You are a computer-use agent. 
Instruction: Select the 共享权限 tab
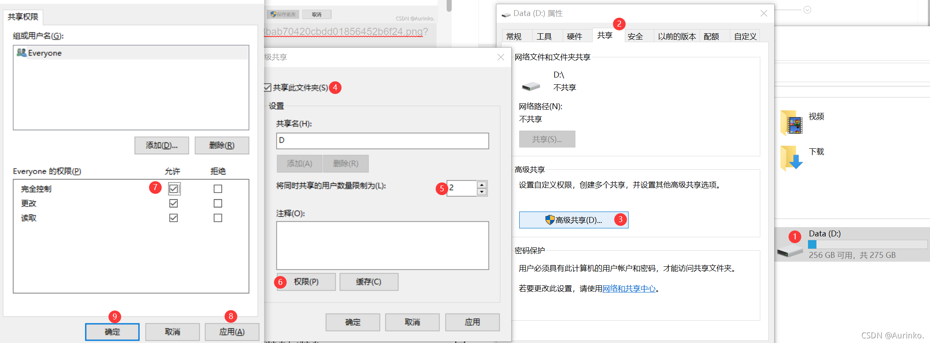coord(23,17)
